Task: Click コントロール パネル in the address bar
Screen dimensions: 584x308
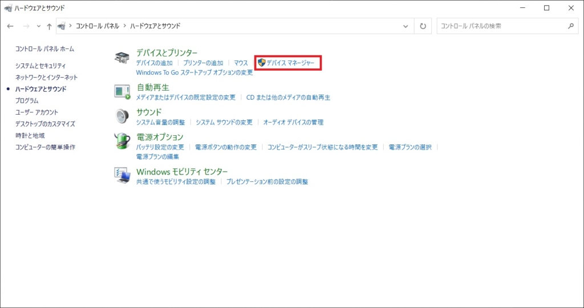Action: [98, 26]
